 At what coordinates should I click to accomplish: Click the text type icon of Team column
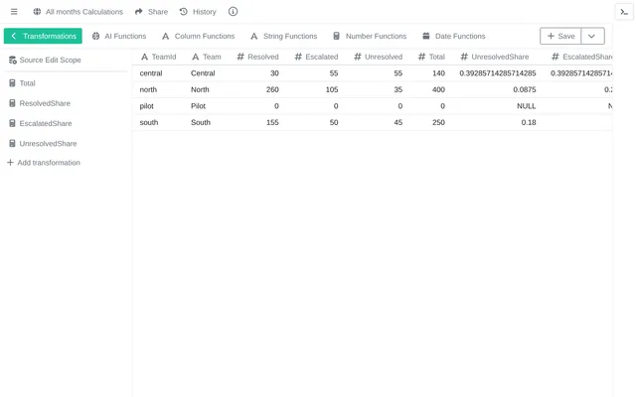tap(196, 57)
